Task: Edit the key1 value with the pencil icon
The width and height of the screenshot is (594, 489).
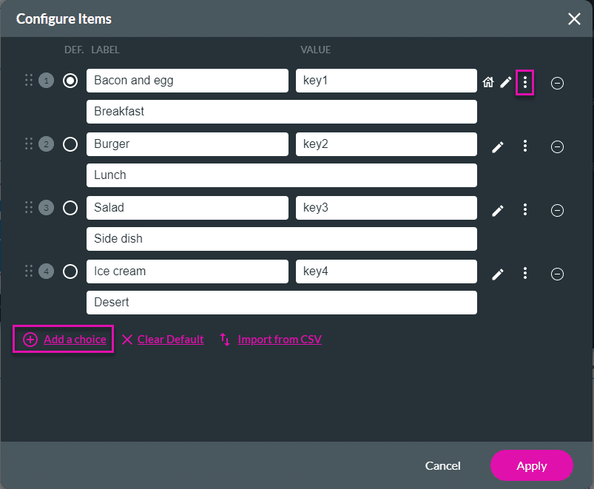Action: pyautogui.click(x=505, y=82)
